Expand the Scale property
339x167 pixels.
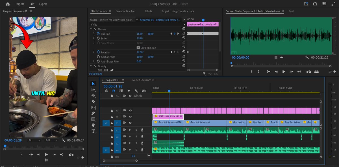[x=94, y=38]
